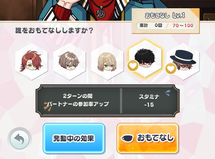The width and height of the screenshot is (215, 159).
Task: Select the red-haired character portrait
Action: [x=32, y=61]
